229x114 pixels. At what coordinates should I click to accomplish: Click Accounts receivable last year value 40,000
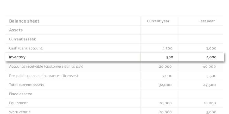(209, 67)
